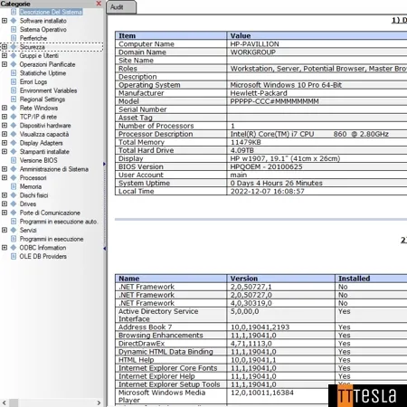The height and width of the screenshot is (407, 407).
Task: Expand the ODBC Information node
Action: [x=5, y=248]
